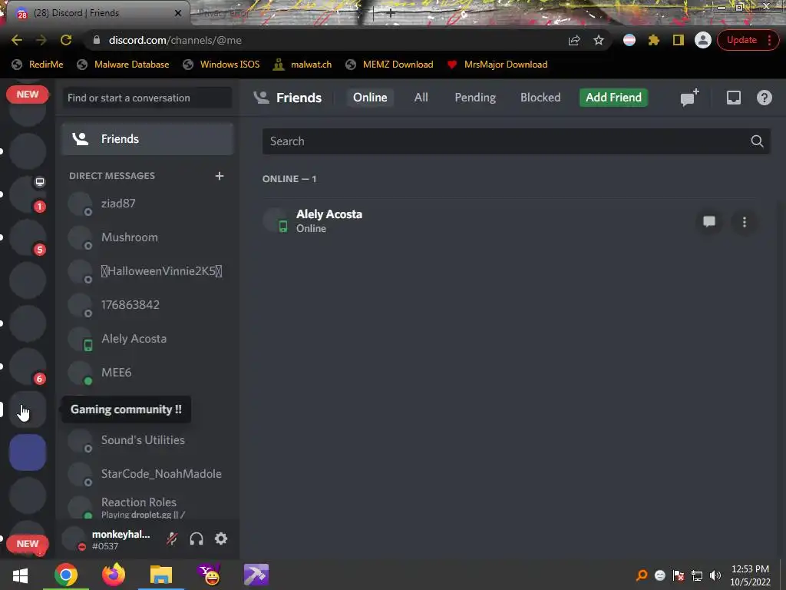Open DM with 176863842
This screenshot has height=590, width=786.
147,305
